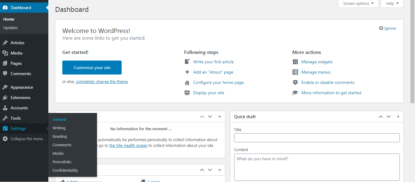Click the widgets icon beside Manage widgets
Viewport: 415px width, 182px height.
point(295,62)
